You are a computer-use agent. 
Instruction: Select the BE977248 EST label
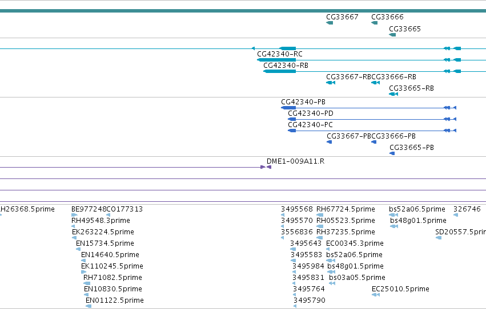tap(89, 209)
